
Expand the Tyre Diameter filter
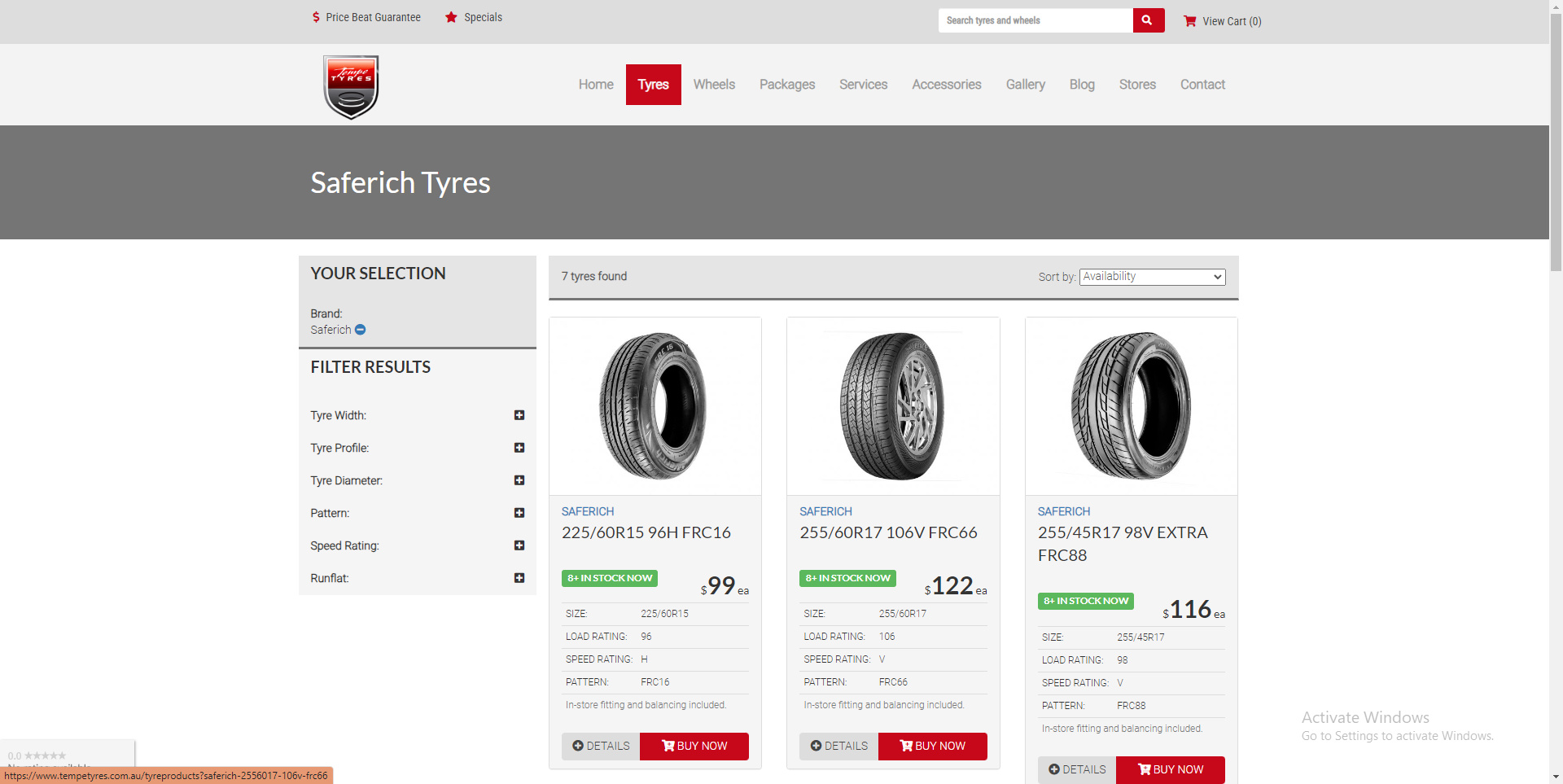(x=519, y=480)
